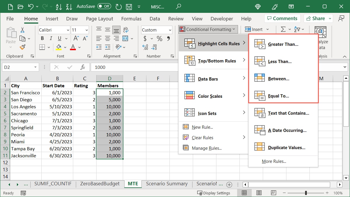Click the zoom slider handle
350x197 pixels.
point(306,193)
